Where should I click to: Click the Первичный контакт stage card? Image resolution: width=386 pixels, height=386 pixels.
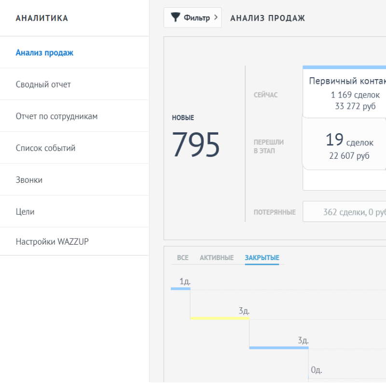pos(345,93)
